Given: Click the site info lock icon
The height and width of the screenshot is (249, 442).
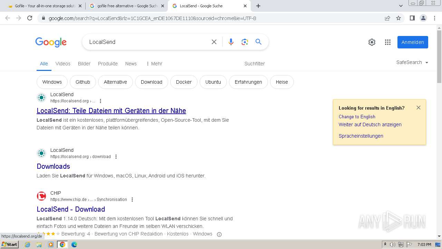Looking at the screenshot, I should point(43,18).
